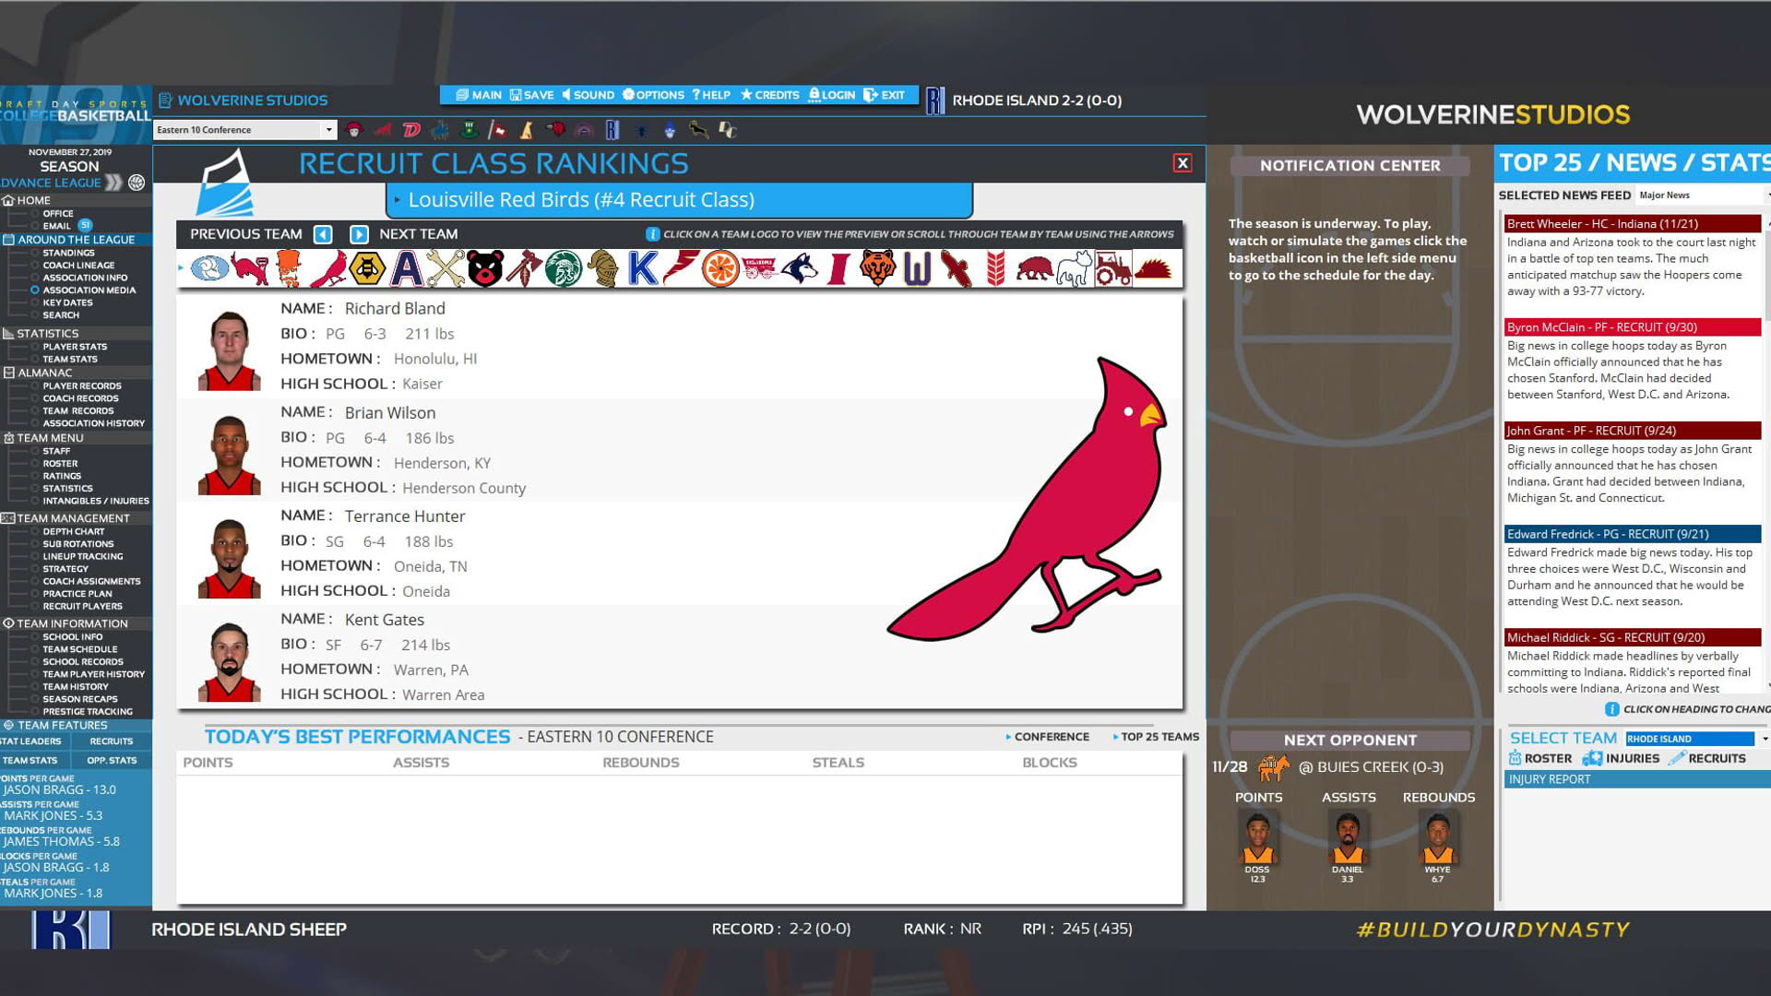The width and height of the screenshot is (1771, 996).
Task: Click the red D conference team icon
Action: [x=411, y=130]
